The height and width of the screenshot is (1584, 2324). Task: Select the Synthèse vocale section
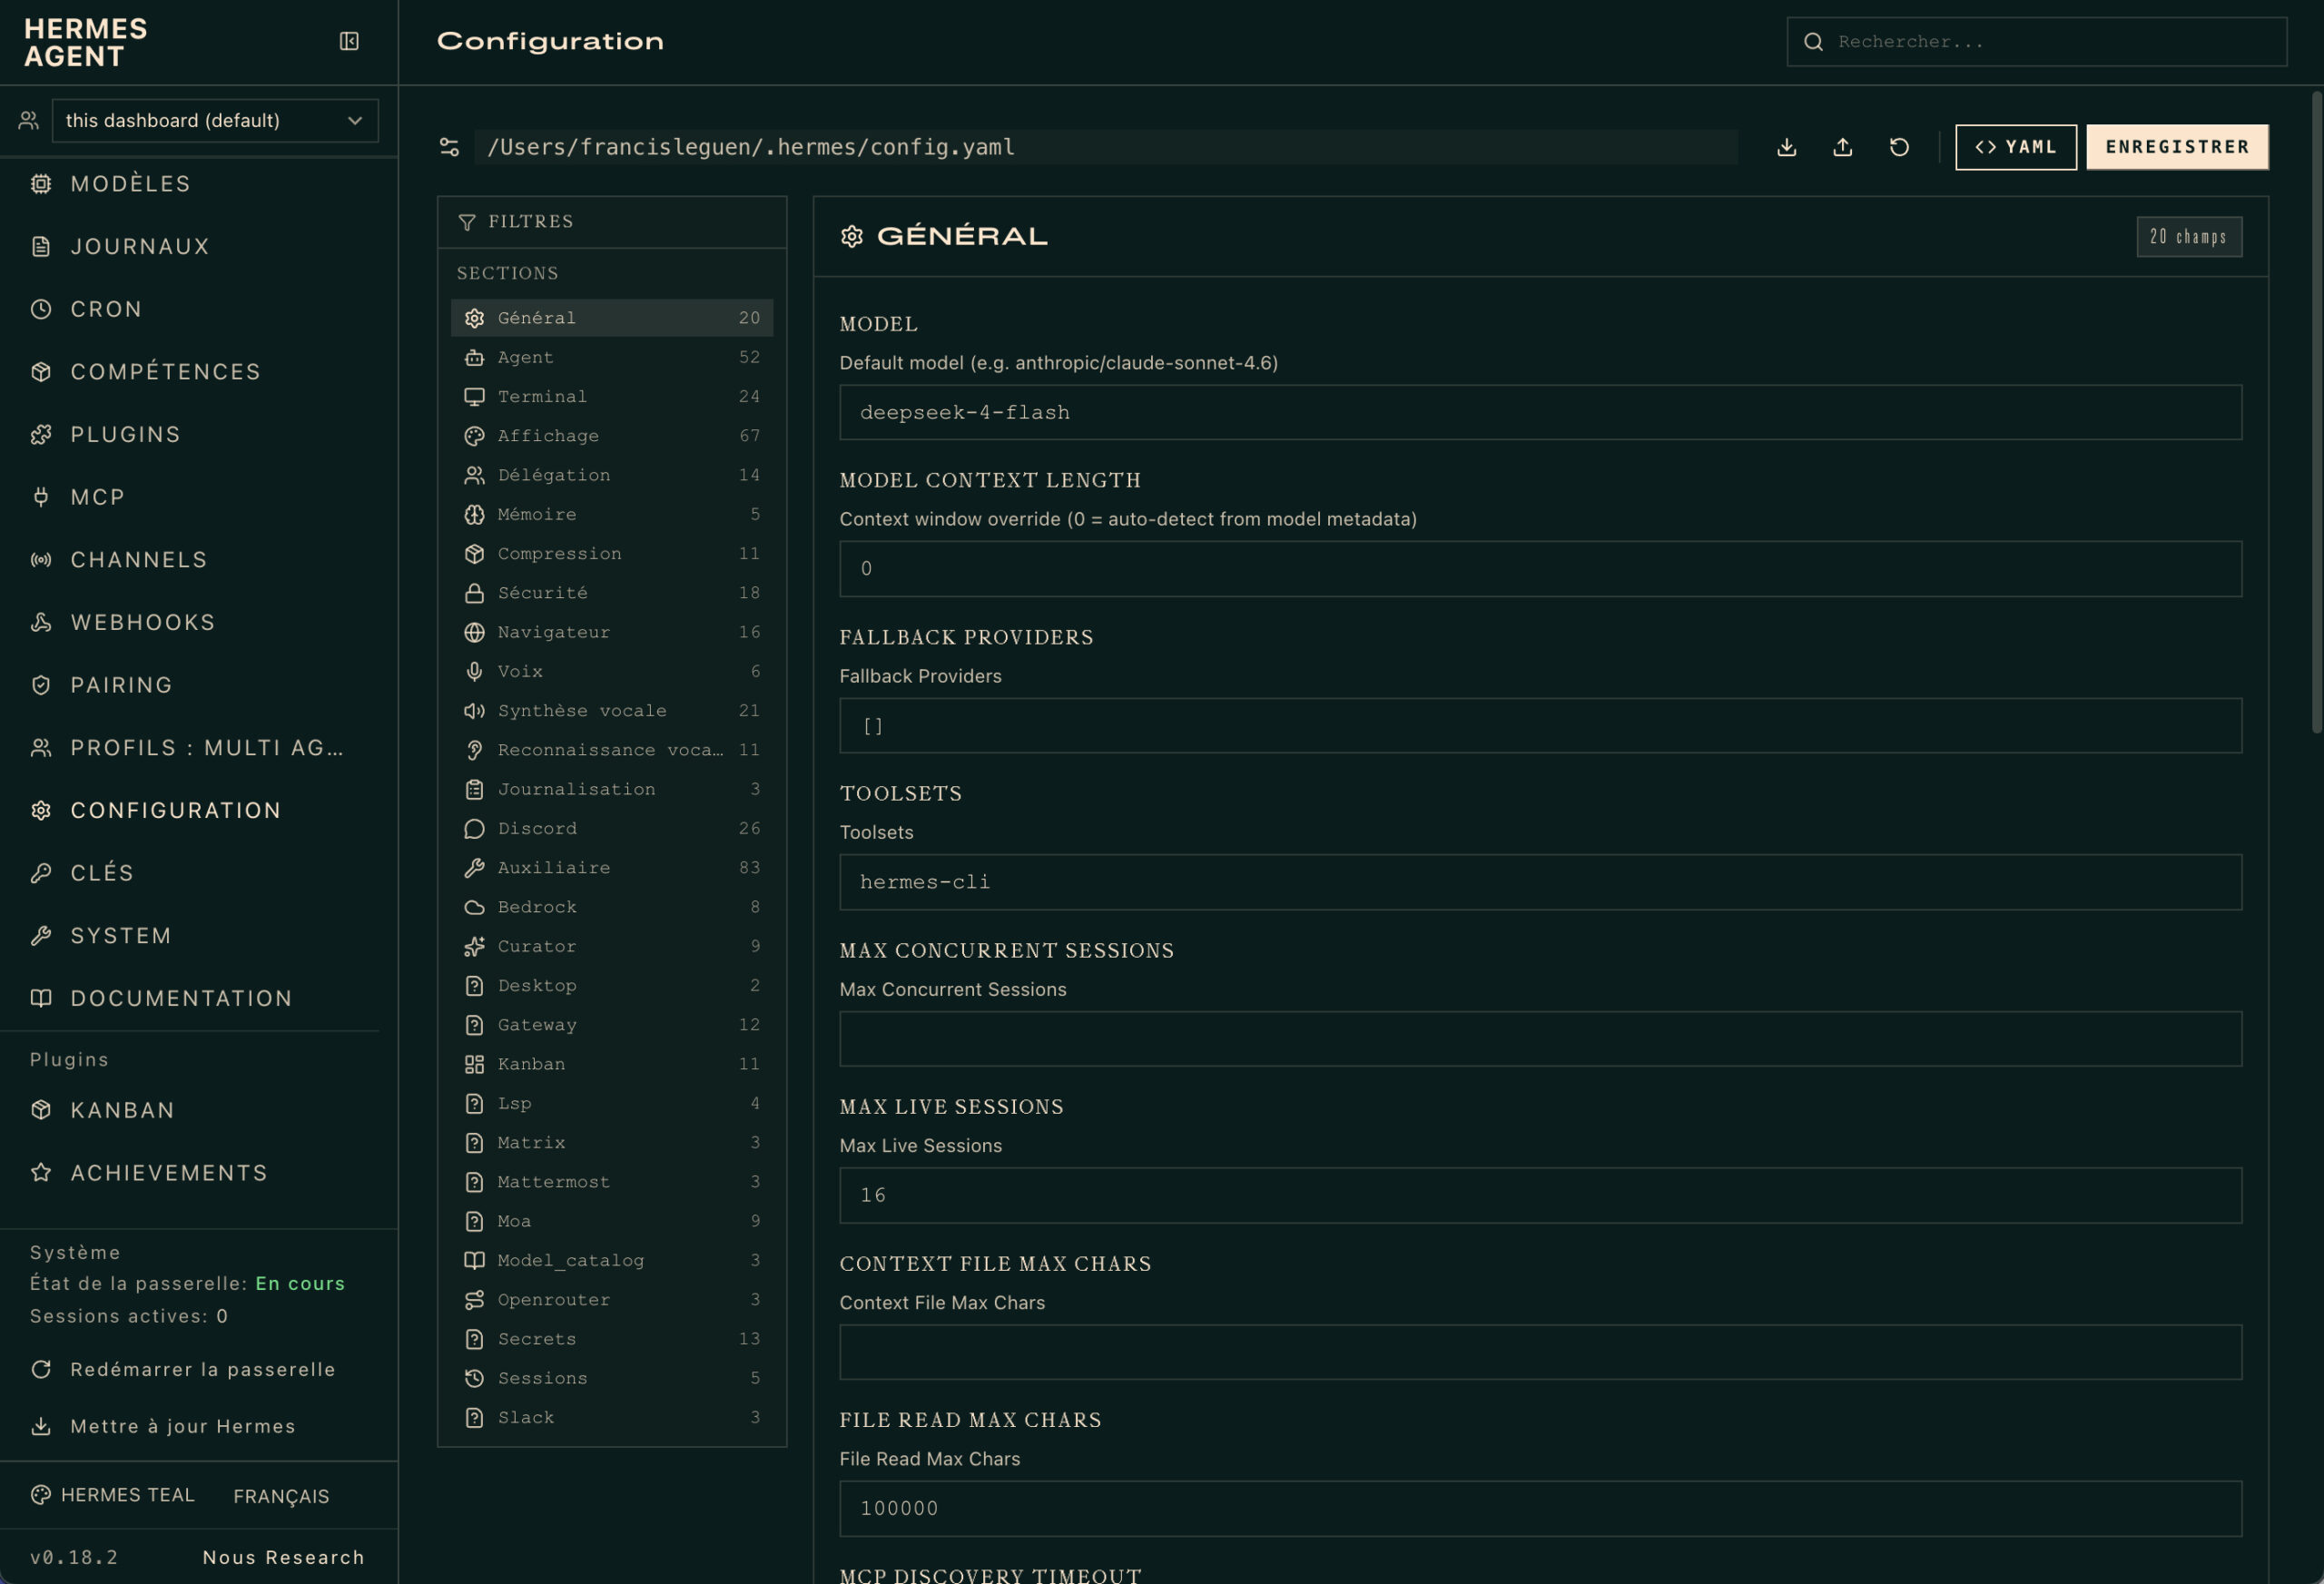click(x=612, y=711)
